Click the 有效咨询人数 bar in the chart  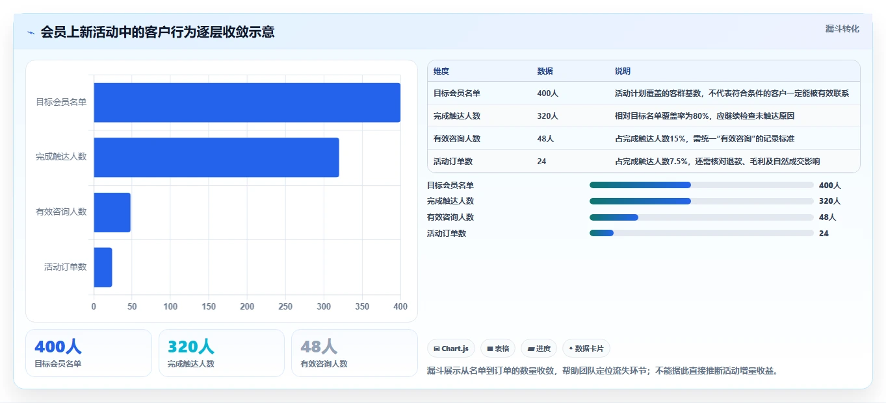tap(112, 212)
